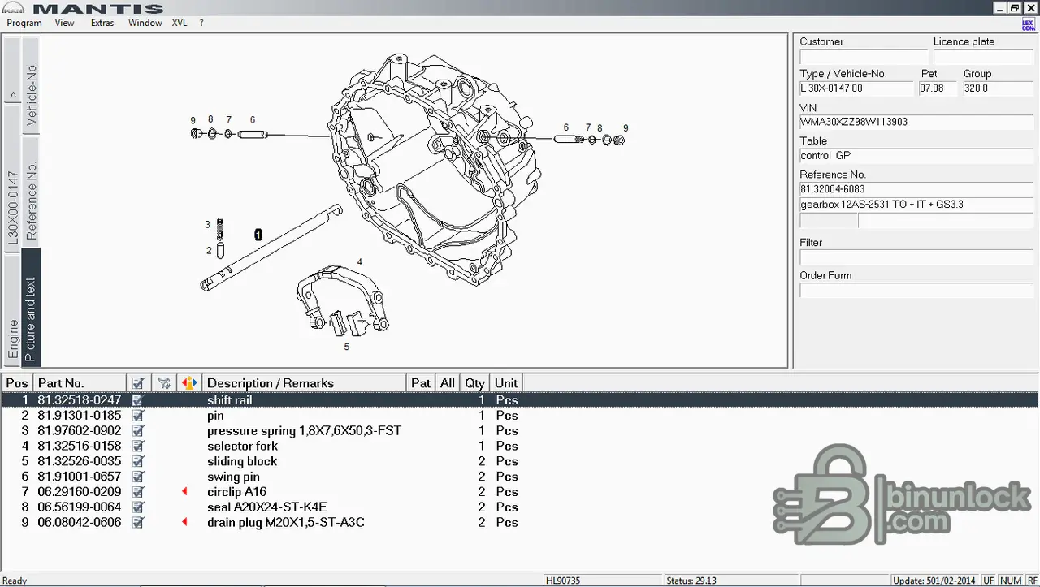The image size is (1040, 587).
Task: Click the Order Form input field
Action: pyautogui.click(x=916, y=290)
